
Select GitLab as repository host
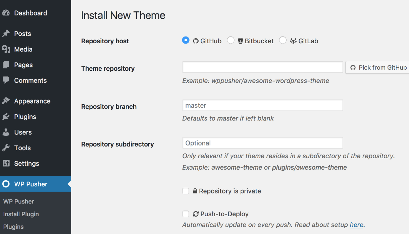283,40
